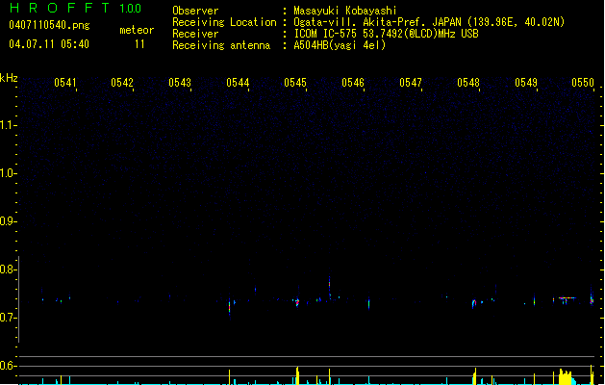Viewport: 605px width, 385px height.
Task: Click the Observer field label
Action: [x=195, y=11]
